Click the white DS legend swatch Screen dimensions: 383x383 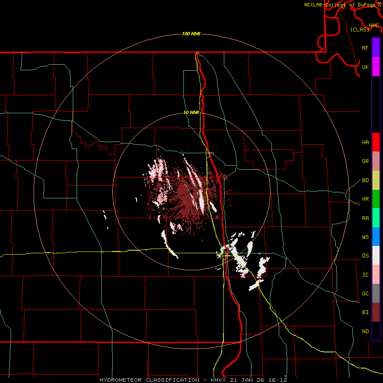tap(376, 255)
